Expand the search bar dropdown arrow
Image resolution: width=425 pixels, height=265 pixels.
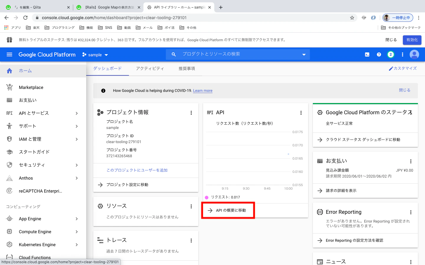[304, 55]
